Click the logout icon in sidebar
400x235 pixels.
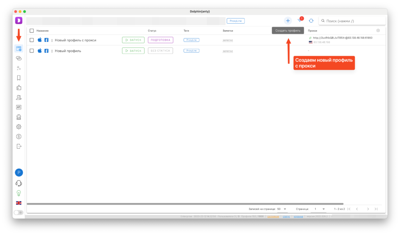(18, 146)
